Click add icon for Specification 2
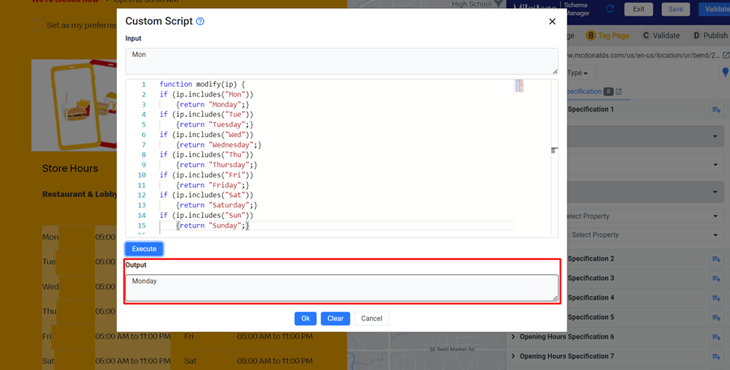 [x=717, y=258]
